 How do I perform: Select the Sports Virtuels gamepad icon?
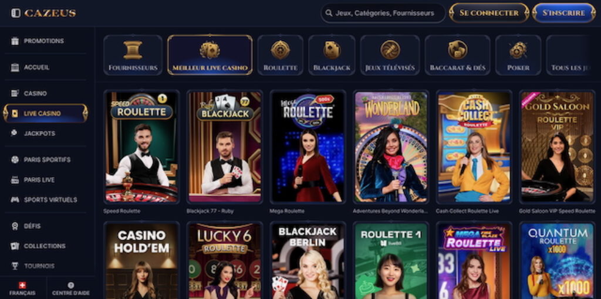(15, 199)
